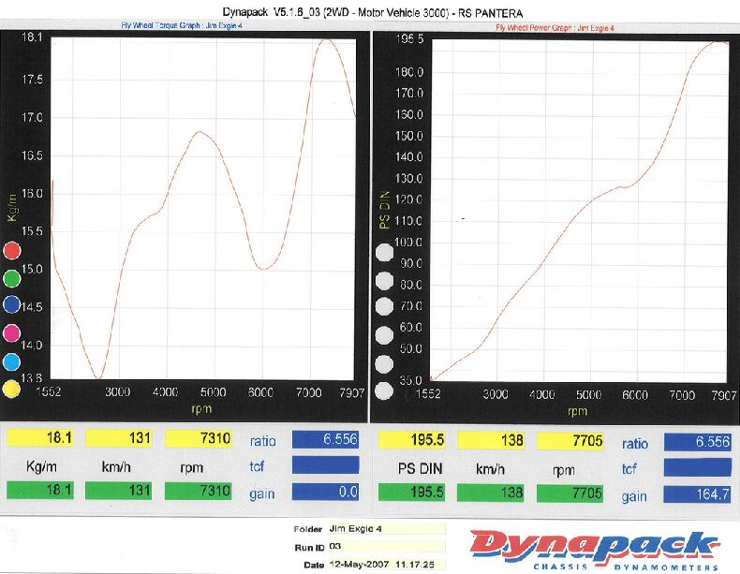Screen dimensions: 740x574
Task: Select the green run circle beside torque graph
Action: (x=12, y=278)
